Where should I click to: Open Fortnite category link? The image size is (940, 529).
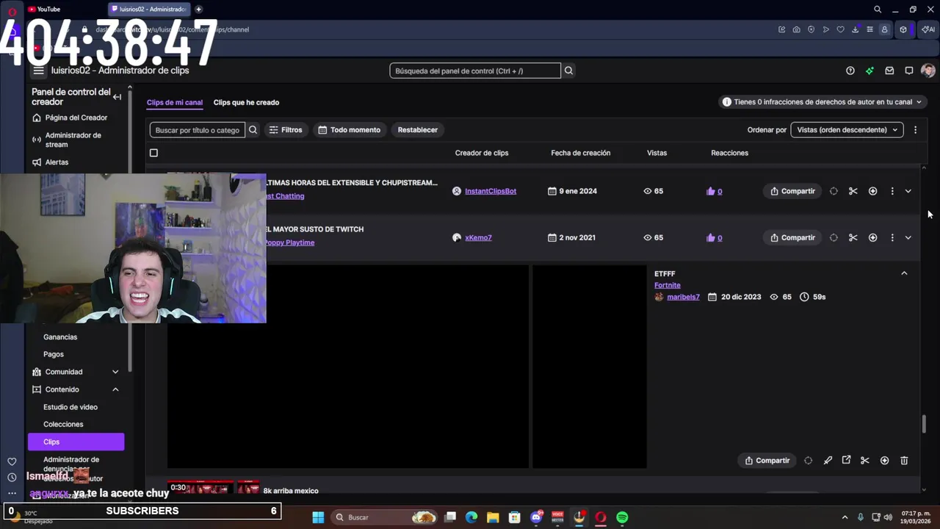[668, 285]
